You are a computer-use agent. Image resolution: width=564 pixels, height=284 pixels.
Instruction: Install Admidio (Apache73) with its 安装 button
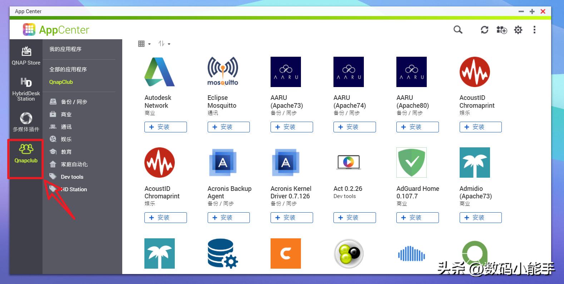(480, 218)
